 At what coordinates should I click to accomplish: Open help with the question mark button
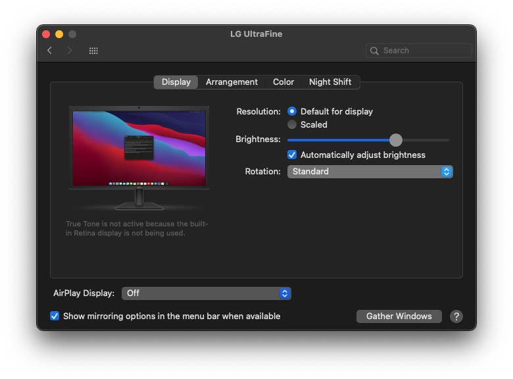(456, 316)
